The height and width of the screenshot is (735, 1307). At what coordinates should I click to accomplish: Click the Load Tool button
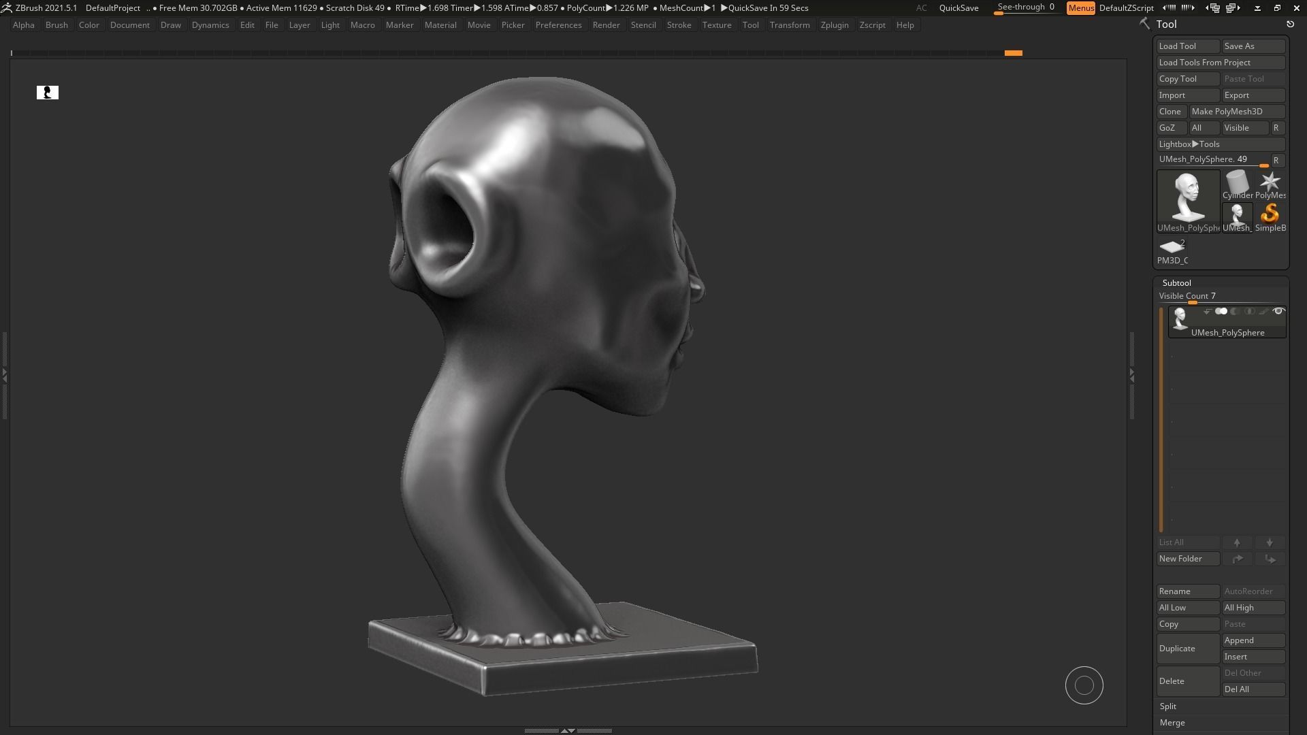point(1189,46)
